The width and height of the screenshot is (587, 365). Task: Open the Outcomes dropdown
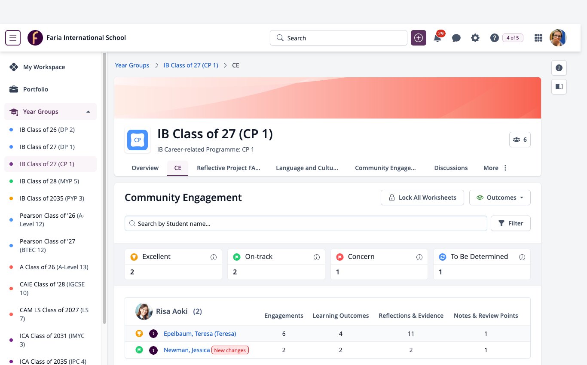coord(500,198)
